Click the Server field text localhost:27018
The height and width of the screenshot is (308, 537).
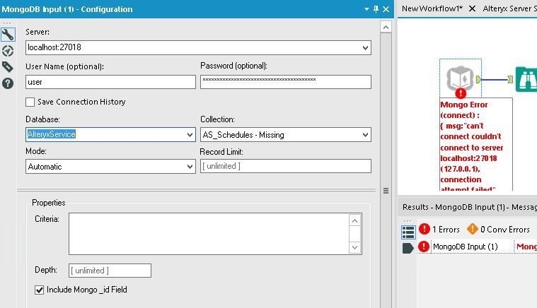tap(54, 47)
